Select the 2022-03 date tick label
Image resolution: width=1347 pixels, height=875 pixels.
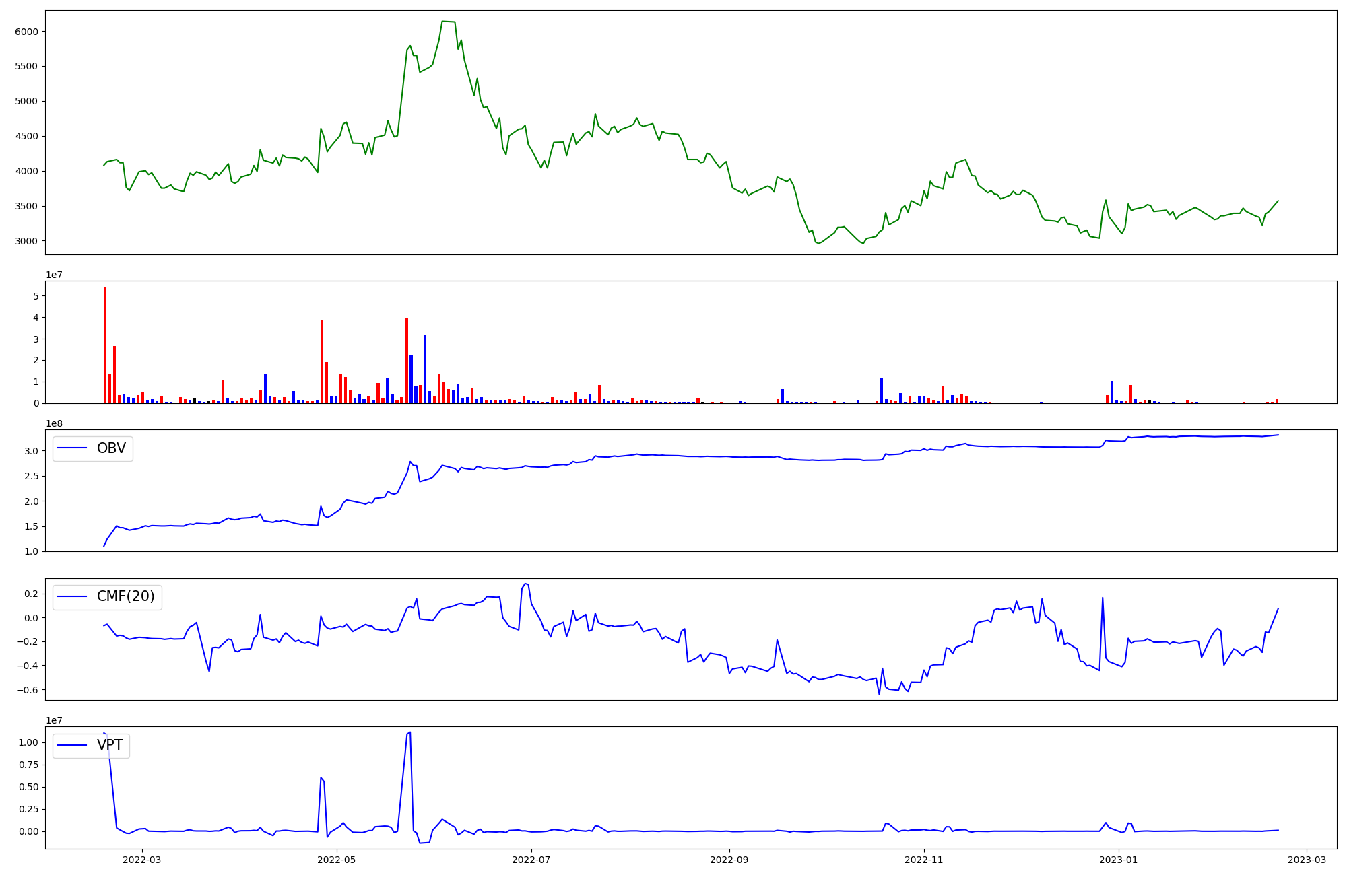tap(142, 860)
